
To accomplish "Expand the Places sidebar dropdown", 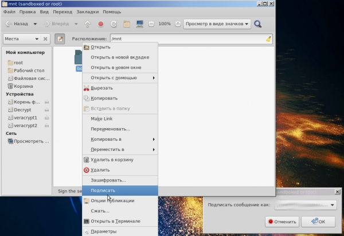I will (x=38, y=39).
